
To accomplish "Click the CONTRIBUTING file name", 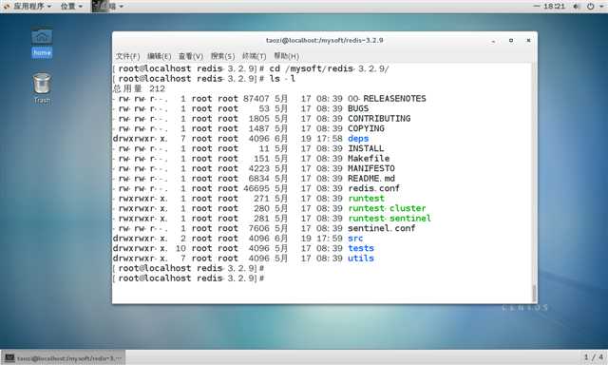I will [x=379, y=119].
